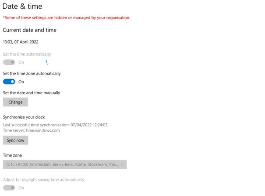Open the Time zone dropdown
Image resolution: width=265 pixels, height=196 pixels.
65,164
